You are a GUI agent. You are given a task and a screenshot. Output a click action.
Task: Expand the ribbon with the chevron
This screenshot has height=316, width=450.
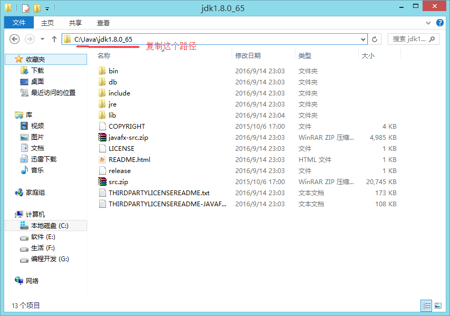[x=428, y=23]
